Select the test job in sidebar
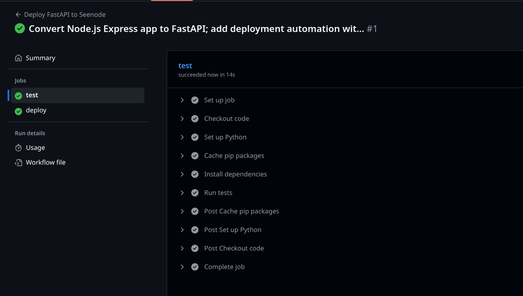 [x=78, y=96]
